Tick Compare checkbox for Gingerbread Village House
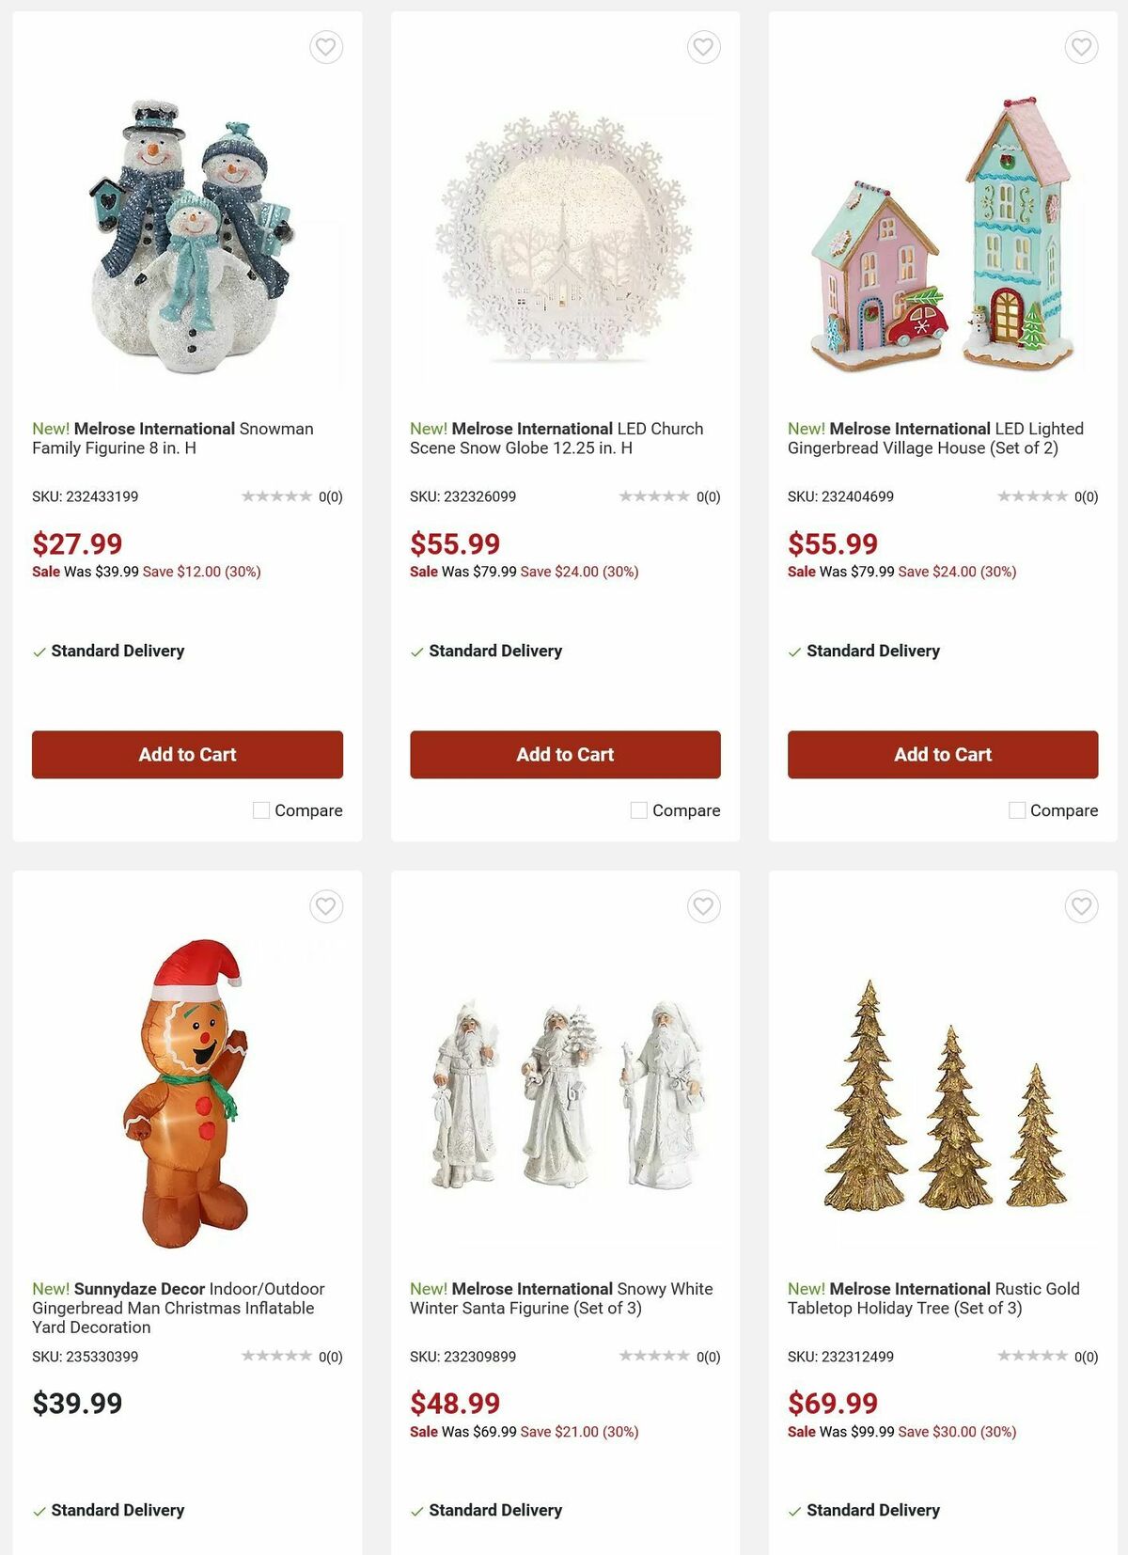This screenshot has height=1555, width=1128. pos(1017,810)
